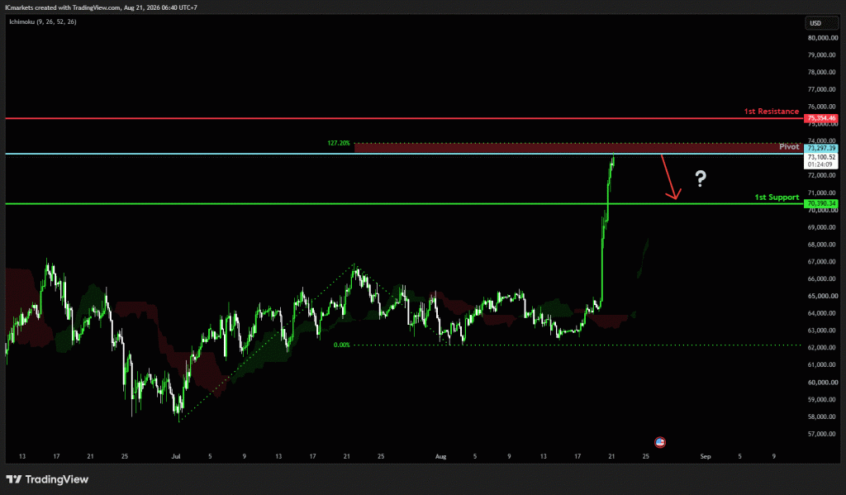Click the current price 73,100.52 label
846x495 pixels.
coord(821,157)
